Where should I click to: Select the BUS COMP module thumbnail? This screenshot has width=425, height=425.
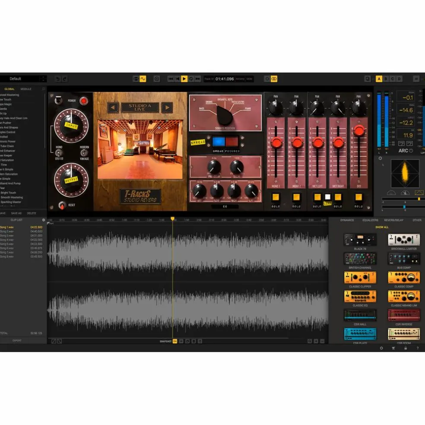pyautogui.click(x=404, y=259)
